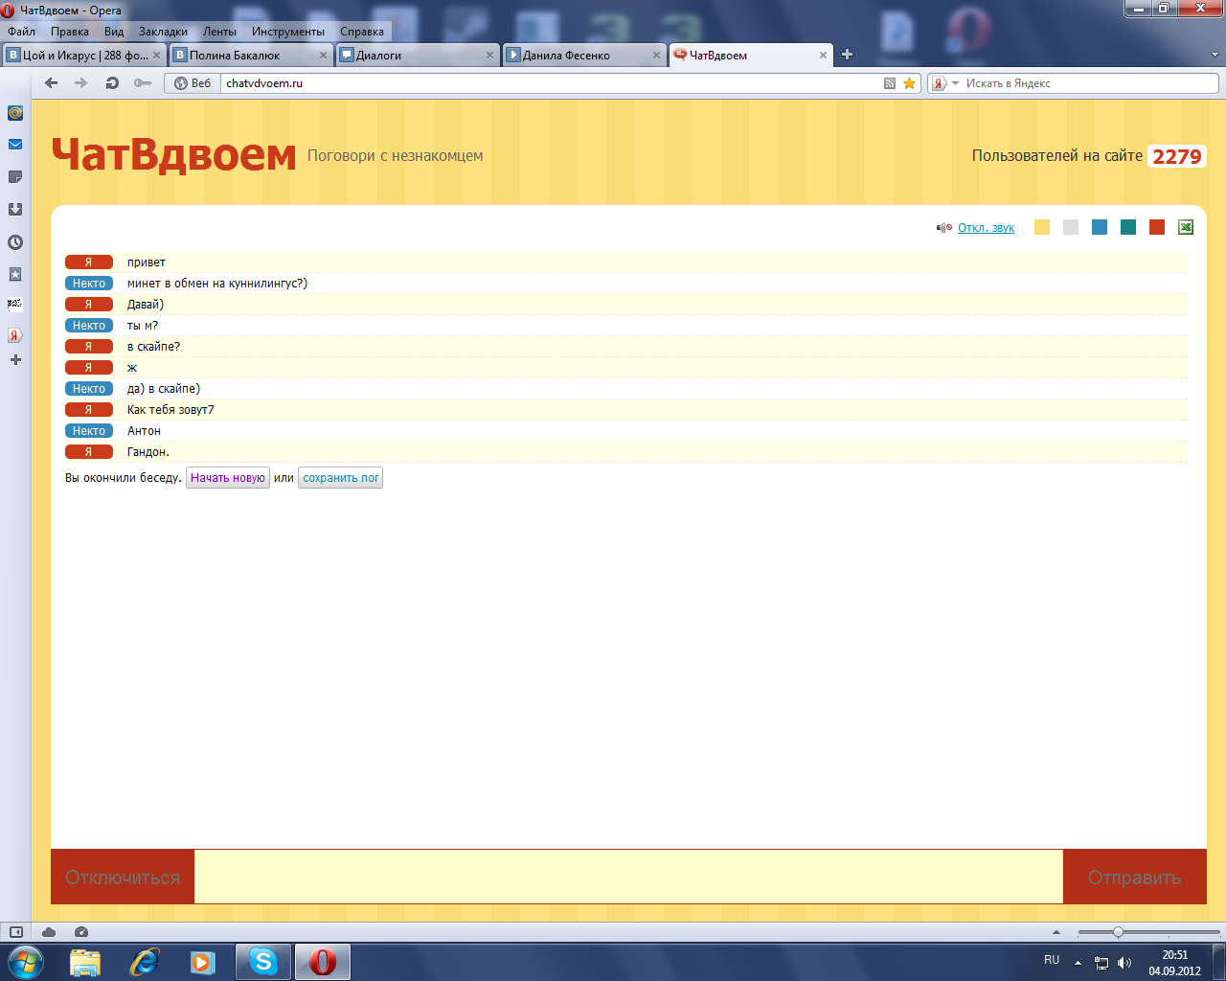Click the forward navigation arrow

[81, 83]
